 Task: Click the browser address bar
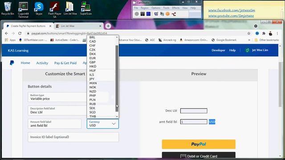point(136,33)
